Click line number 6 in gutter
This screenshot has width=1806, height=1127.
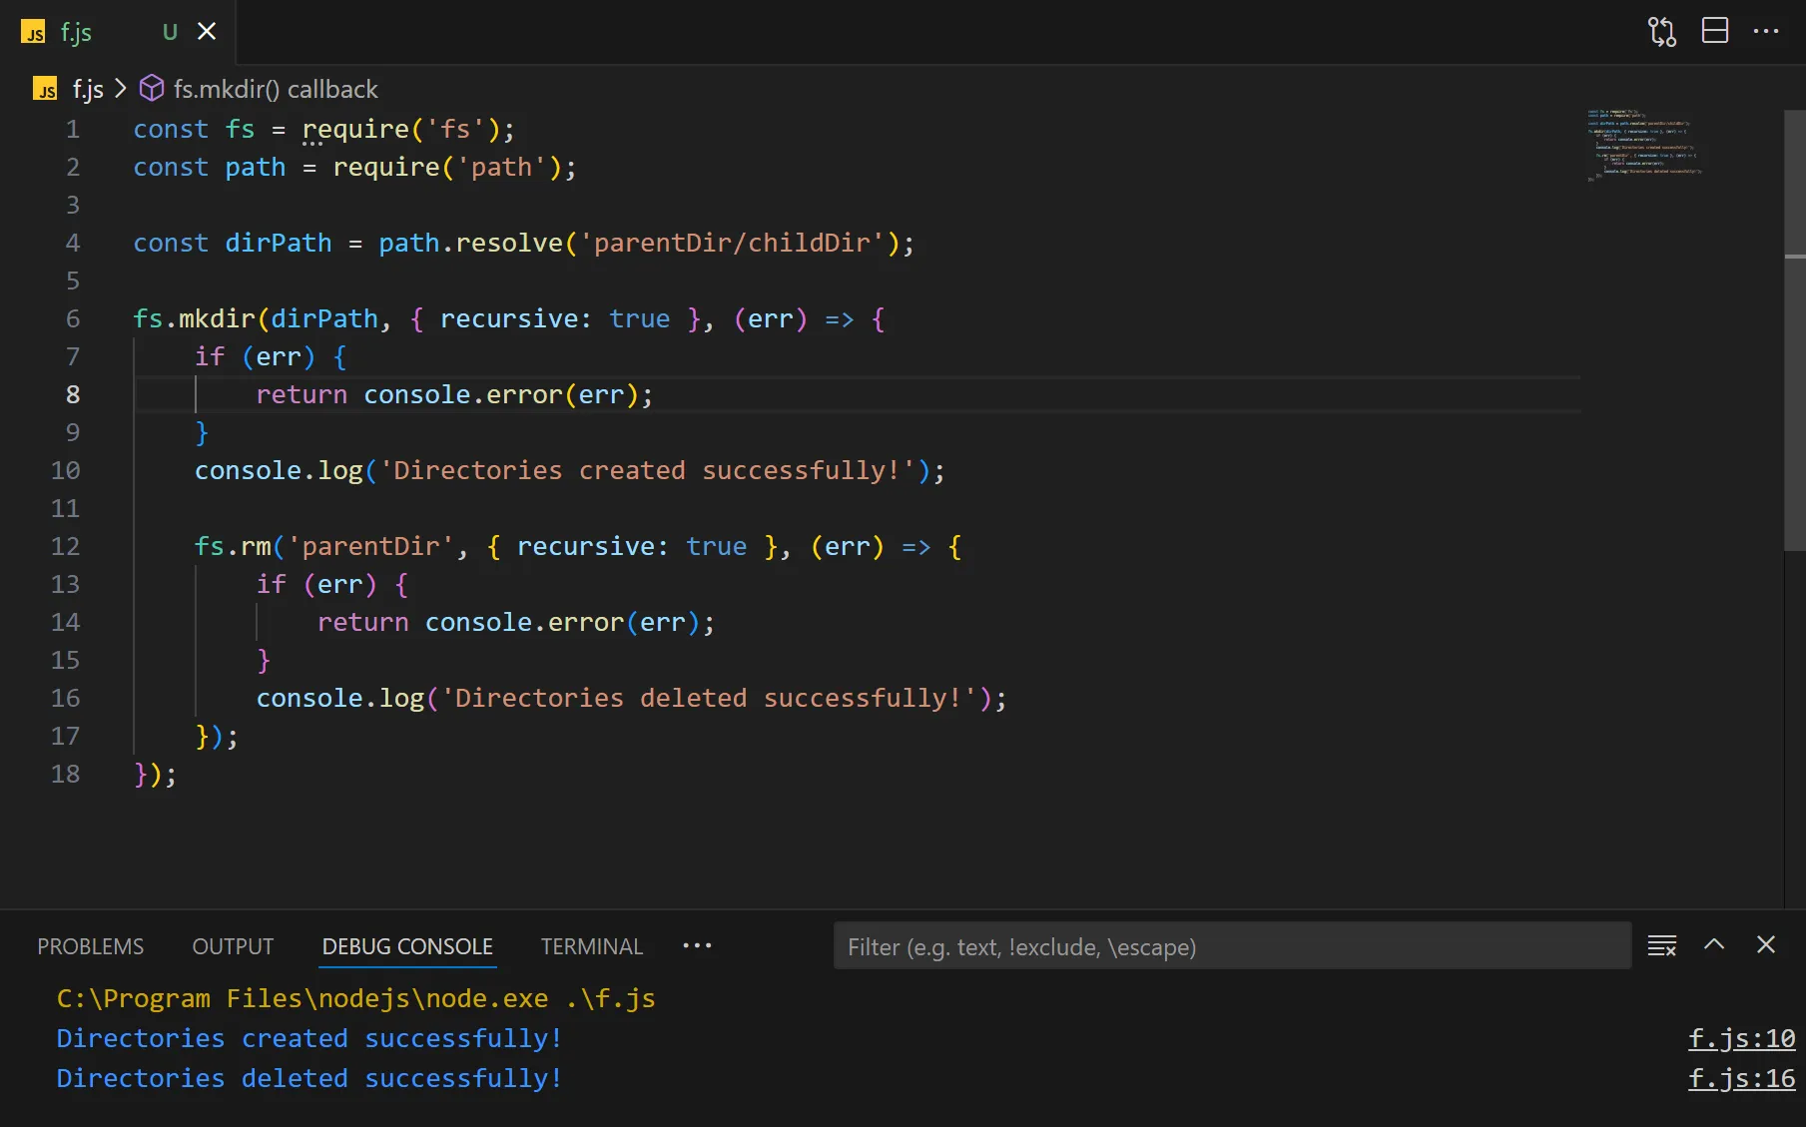point(73,319)
